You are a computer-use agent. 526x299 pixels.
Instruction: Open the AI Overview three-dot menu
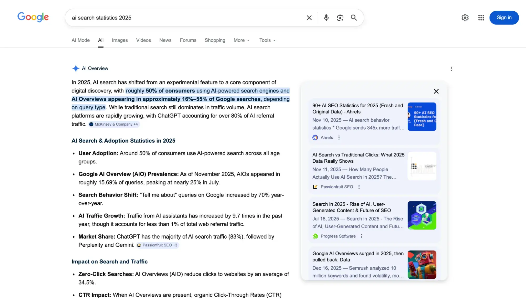(x=451, y=69)
